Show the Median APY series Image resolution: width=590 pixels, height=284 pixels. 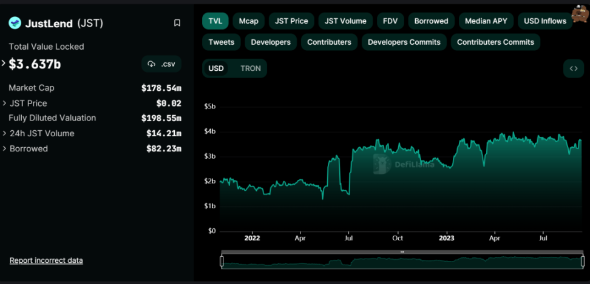click(486, 21)
